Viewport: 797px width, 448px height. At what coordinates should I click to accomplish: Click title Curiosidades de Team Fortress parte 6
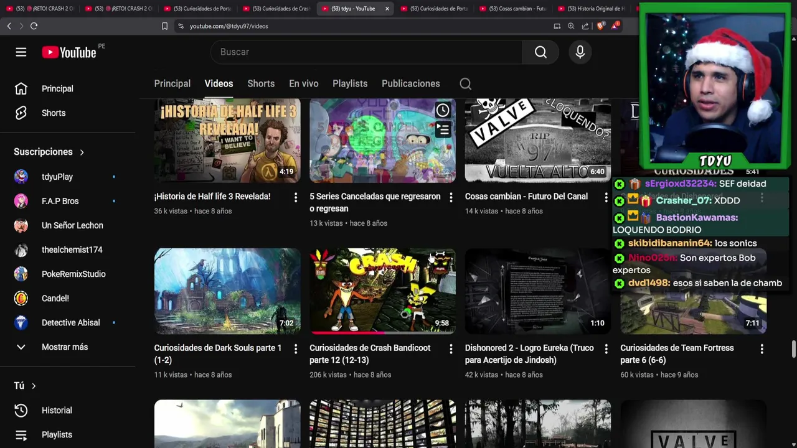point(677,354)
